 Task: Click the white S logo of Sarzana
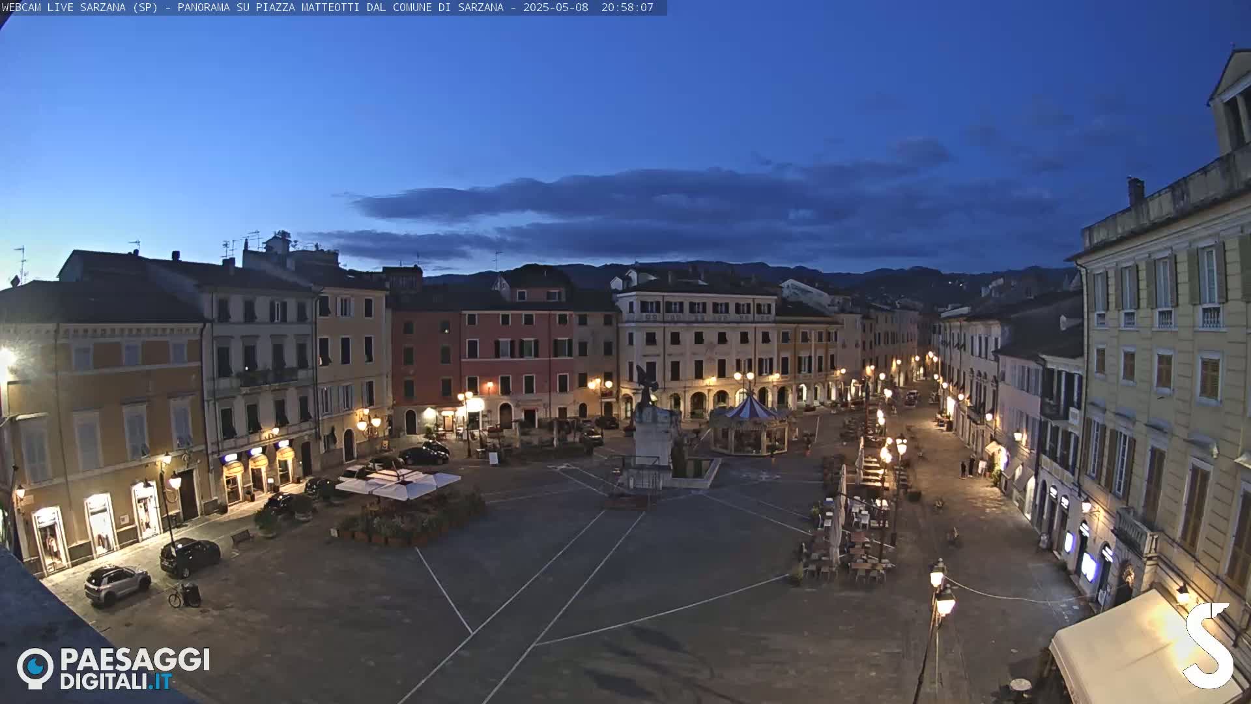1208,645
